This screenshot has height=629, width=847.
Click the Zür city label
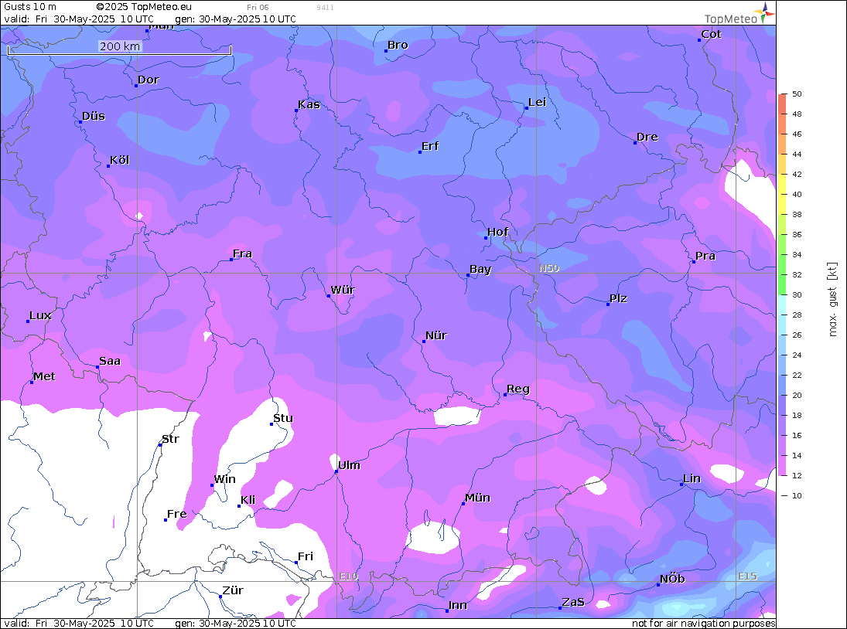(233, 590)
